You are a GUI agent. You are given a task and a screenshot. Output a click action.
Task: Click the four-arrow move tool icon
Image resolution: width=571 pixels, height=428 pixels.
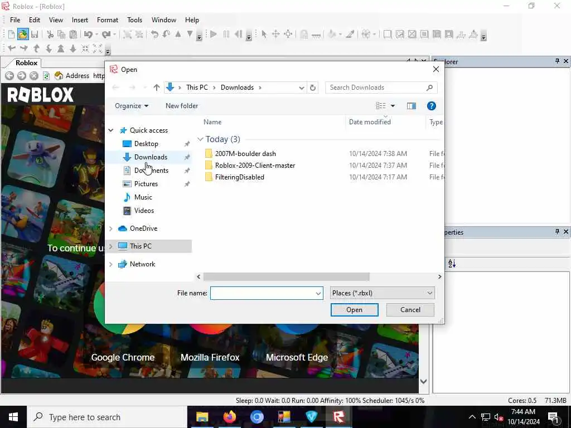275,35
